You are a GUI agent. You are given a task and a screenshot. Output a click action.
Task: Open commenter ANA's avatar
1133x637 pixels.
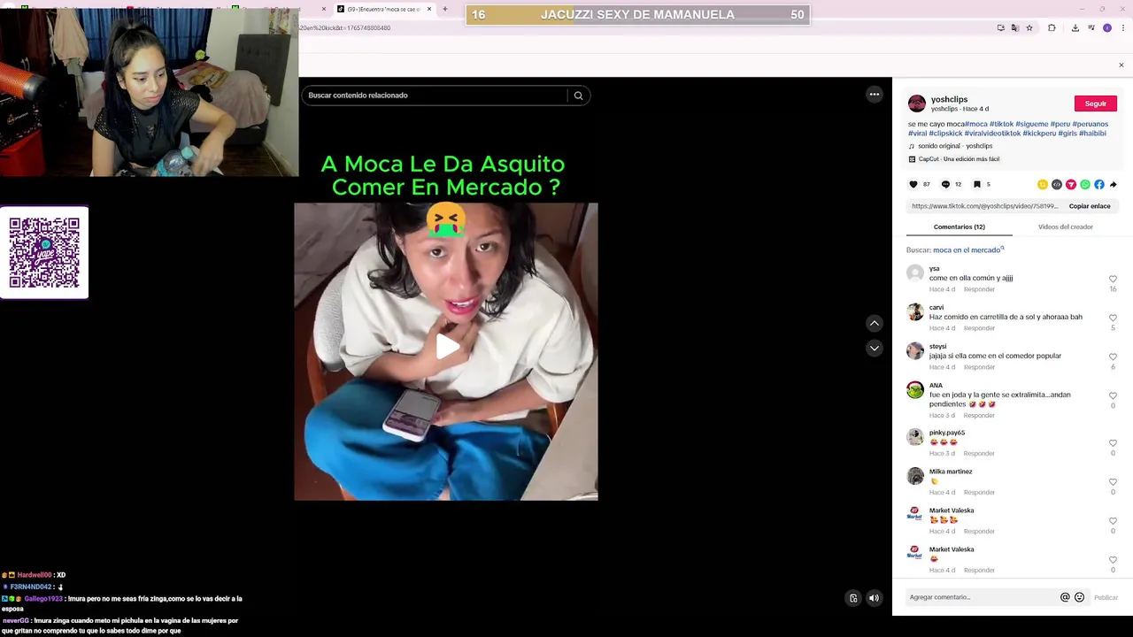tap(915, 390)
